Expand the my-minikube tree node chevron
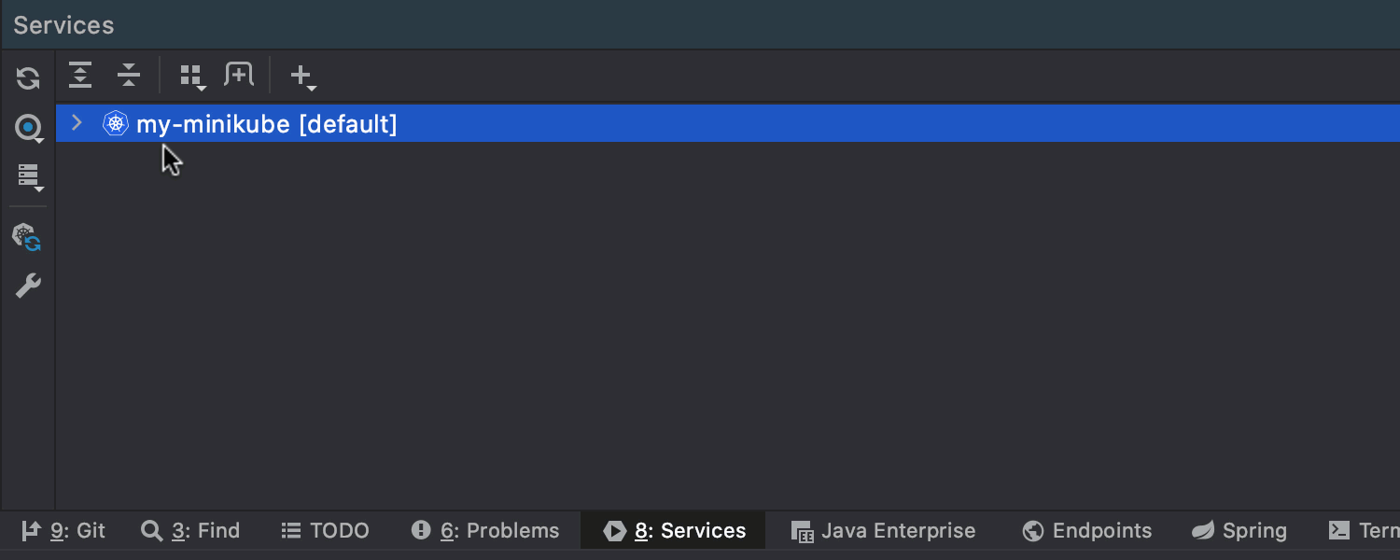The width and height of the screenshot is (1400, 560). point(77,122)
